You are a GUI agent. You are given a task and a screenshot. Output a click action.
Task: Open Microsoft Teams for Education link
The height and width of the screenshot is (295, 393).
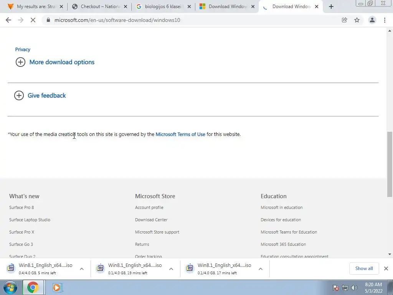289,232
